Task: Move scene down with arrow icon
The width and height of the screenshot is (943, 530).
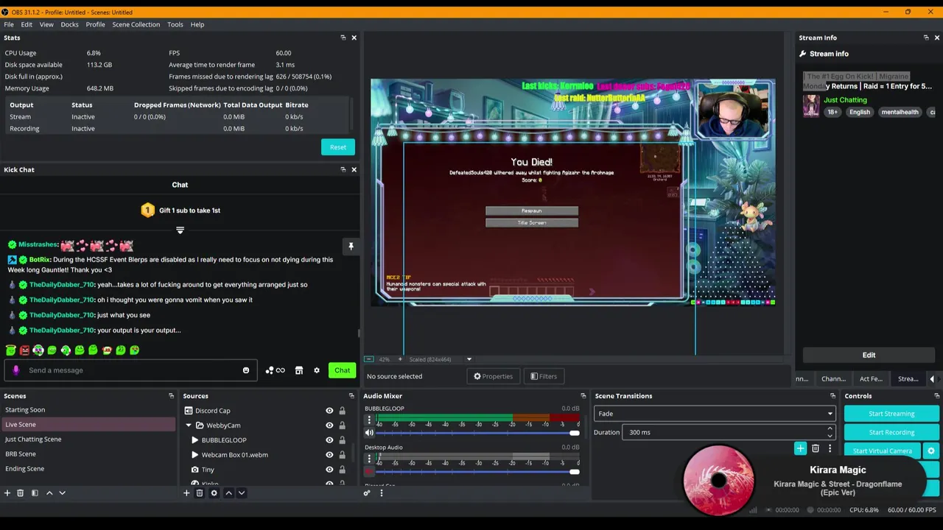Action: (63, 493)
